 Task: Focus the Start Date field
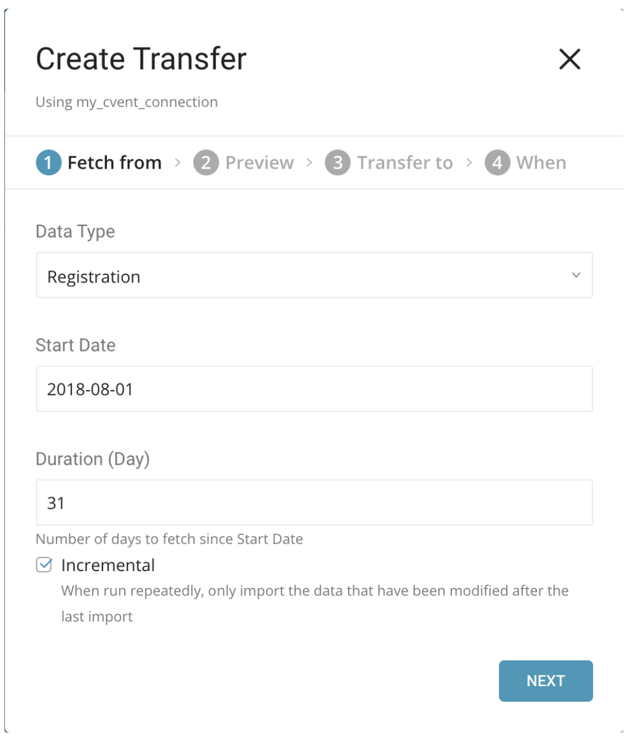coord(314,389)
